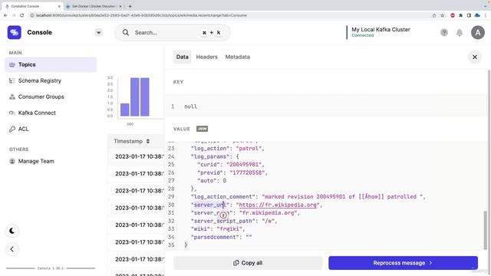Click the Consumer Groups sidebar icon
This screenshot has height=276, width=491.
12,97
